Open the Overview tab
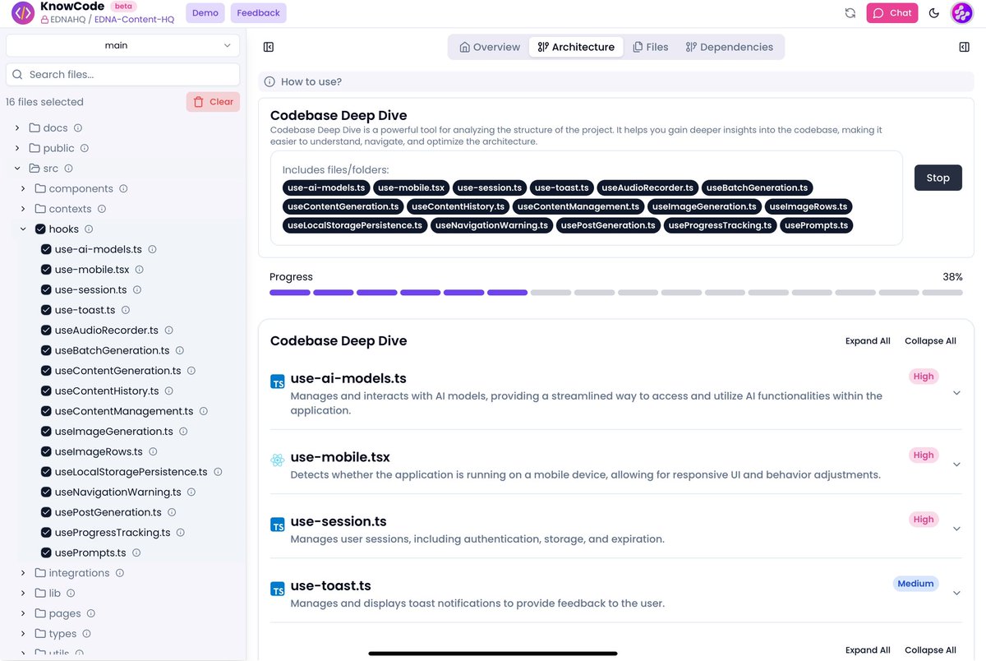The height and width of the screenshot is (661, 986). coord(488,46)
